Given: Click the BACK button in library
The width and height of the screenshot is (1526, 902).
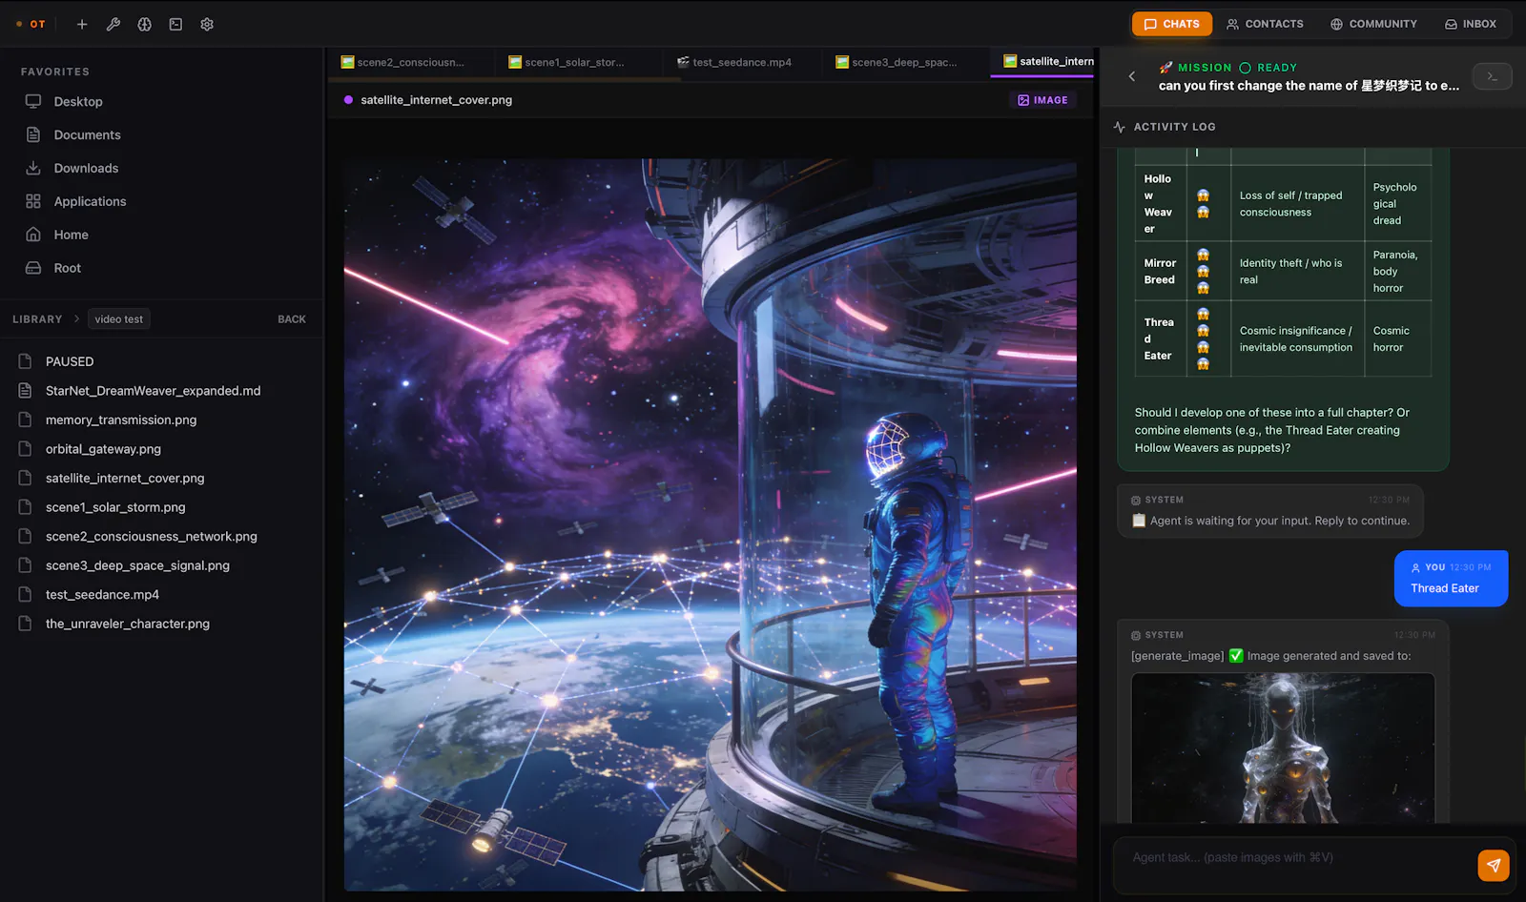Looking at the screenshot, I should (x=292, y=319).
